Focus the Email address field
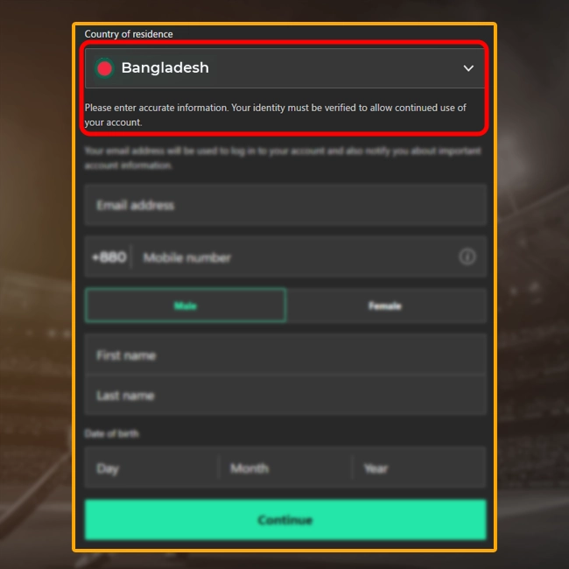The height and width of the screenshot is (569, 569). point(285,205)
